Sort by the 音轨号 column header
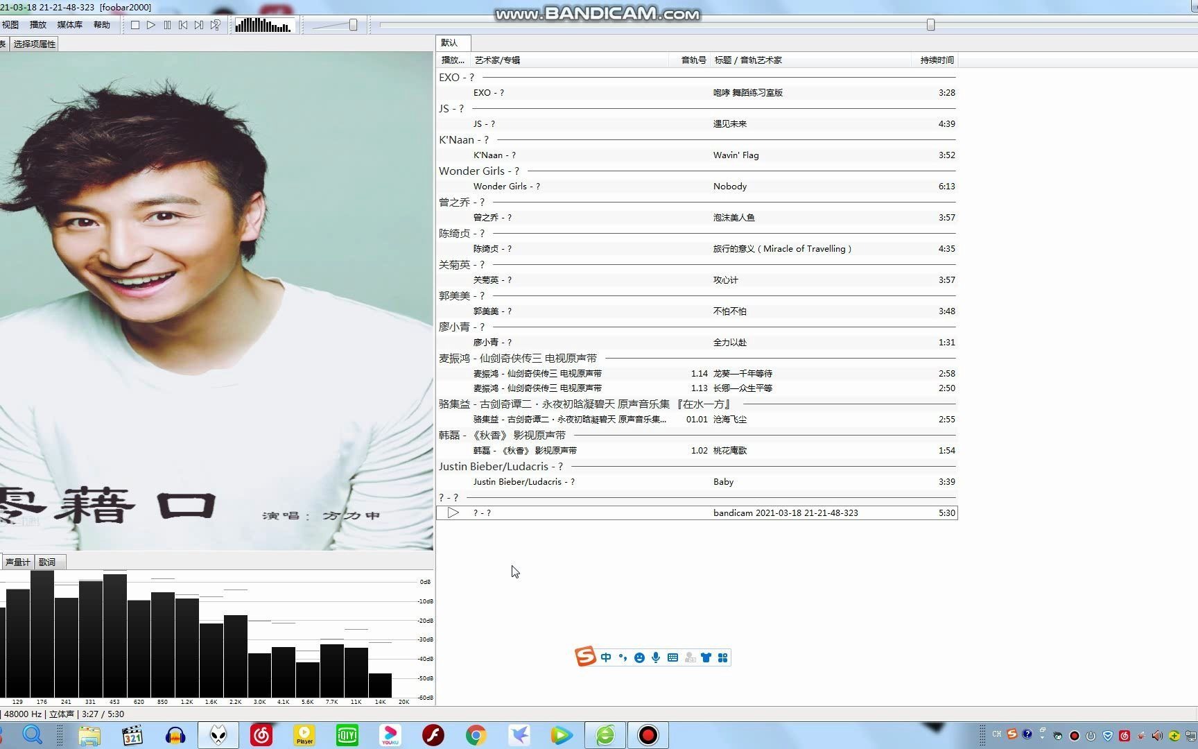1198x749 pixels. pyautogui.click(x=690, y=60)
